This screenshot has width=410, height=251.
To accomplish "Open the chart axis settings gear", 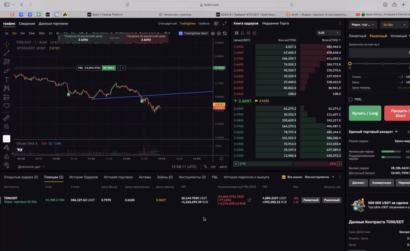I will click(221, 159).
